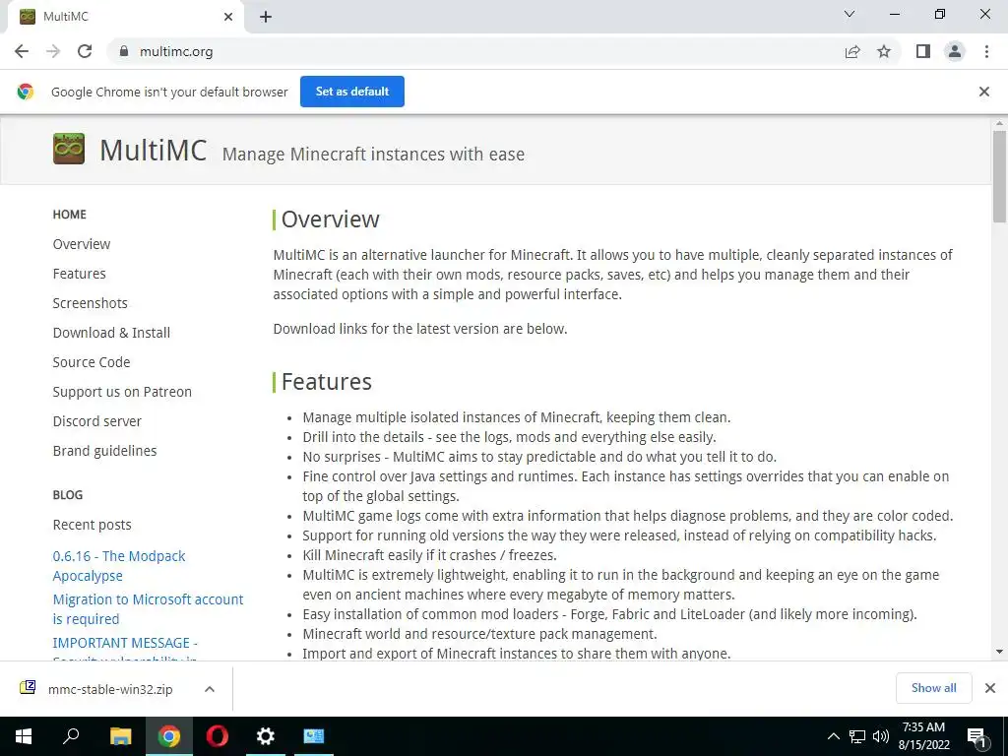The width and height of the screenshot is (1008, 756).
Task: Click the HOME sidebar heading
Action: coord(70,214)
